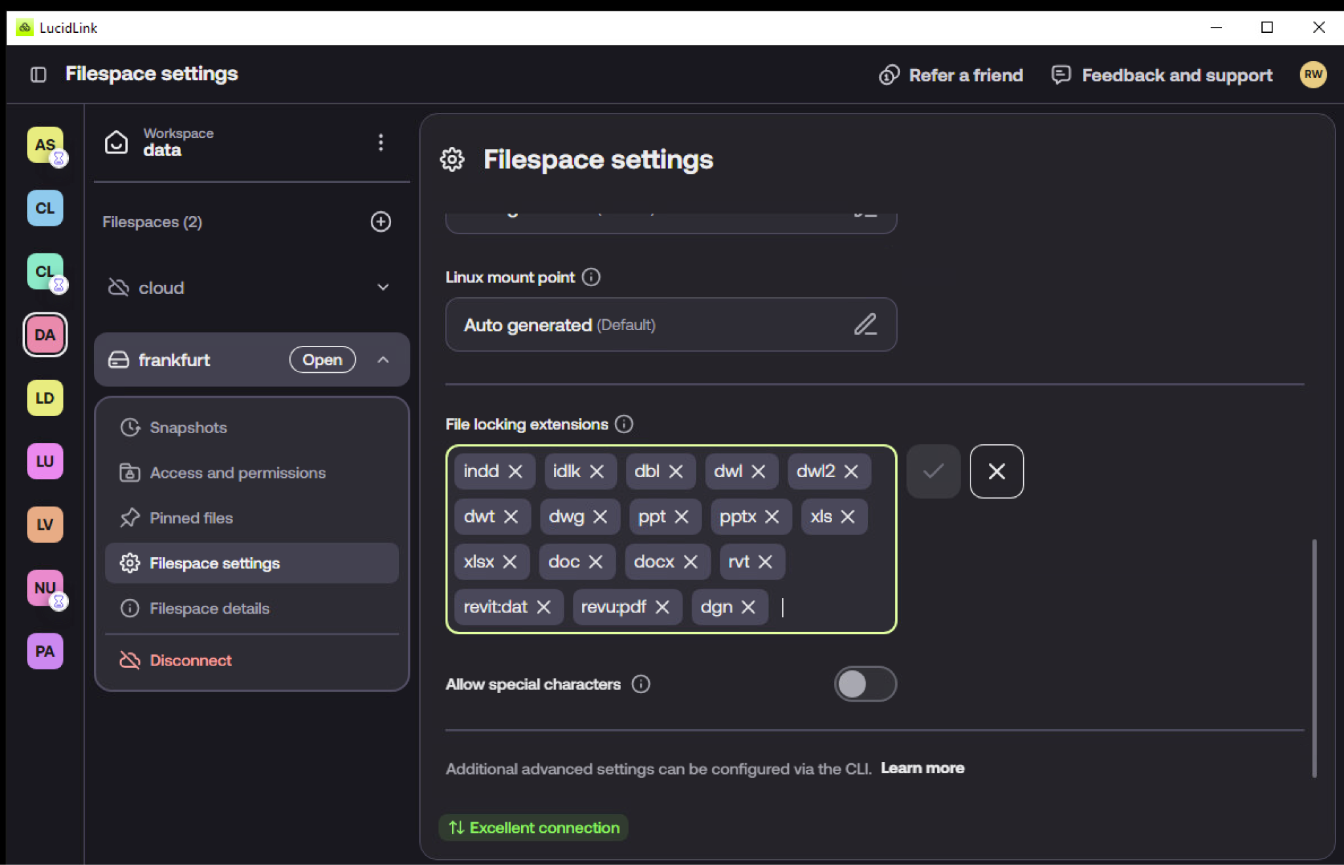1344x865 pixels.
Task: Click the settings panel vertical scrollbar
Action: tap(1314, 658)
